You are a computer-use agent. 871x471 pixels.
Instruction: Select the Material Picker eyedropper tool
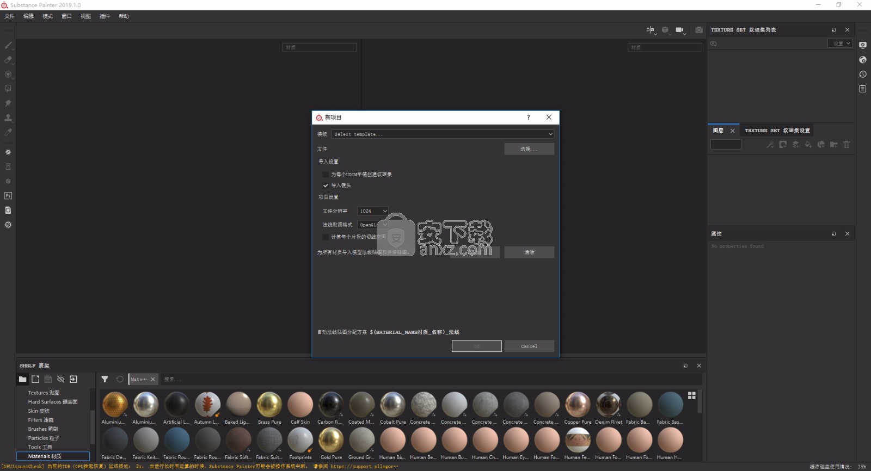point(8,132)
